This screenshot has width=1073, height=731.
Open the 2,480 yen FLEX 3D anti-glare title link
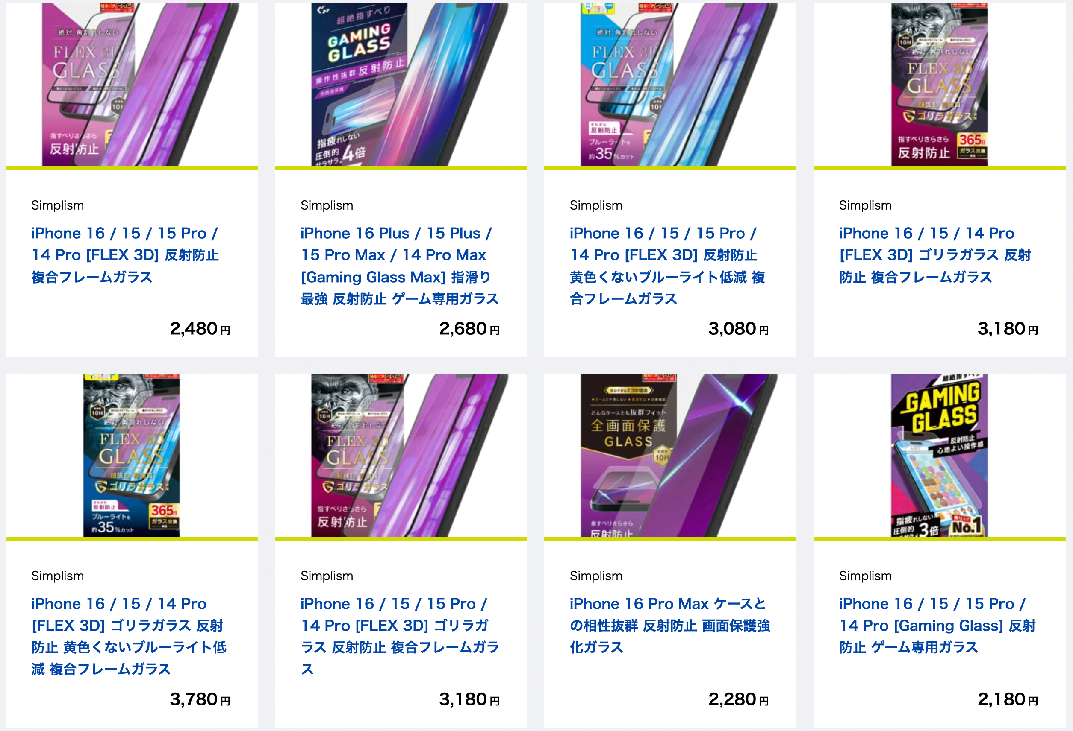pyautogui.click(x=125, y=255)
